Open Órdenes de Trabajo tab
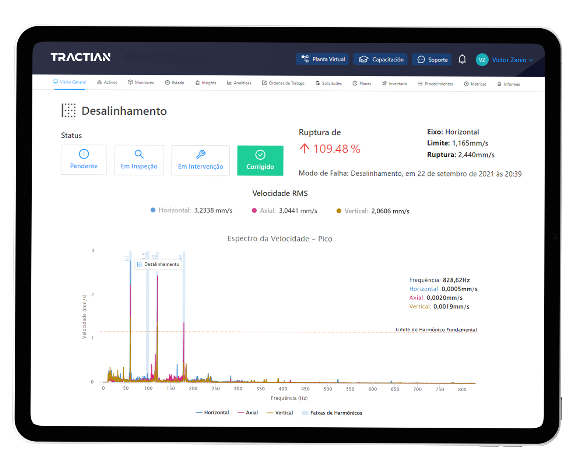The width and height of the screenshot is (580, 467). [x=283, y=83]
